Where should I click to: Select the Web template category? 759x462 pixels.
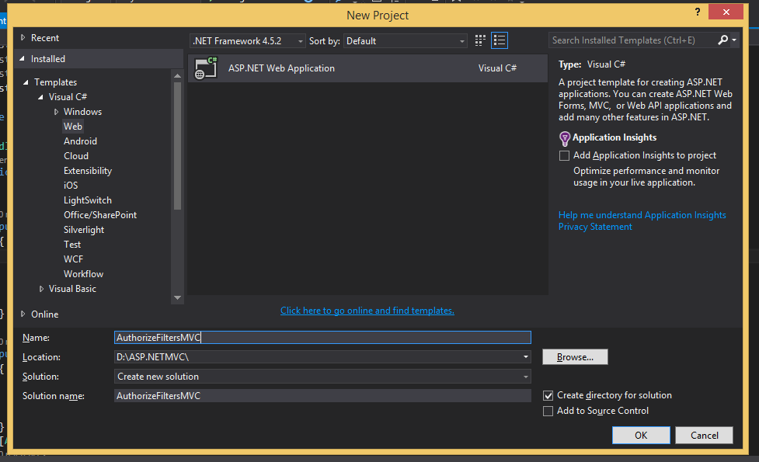point(72,127)
